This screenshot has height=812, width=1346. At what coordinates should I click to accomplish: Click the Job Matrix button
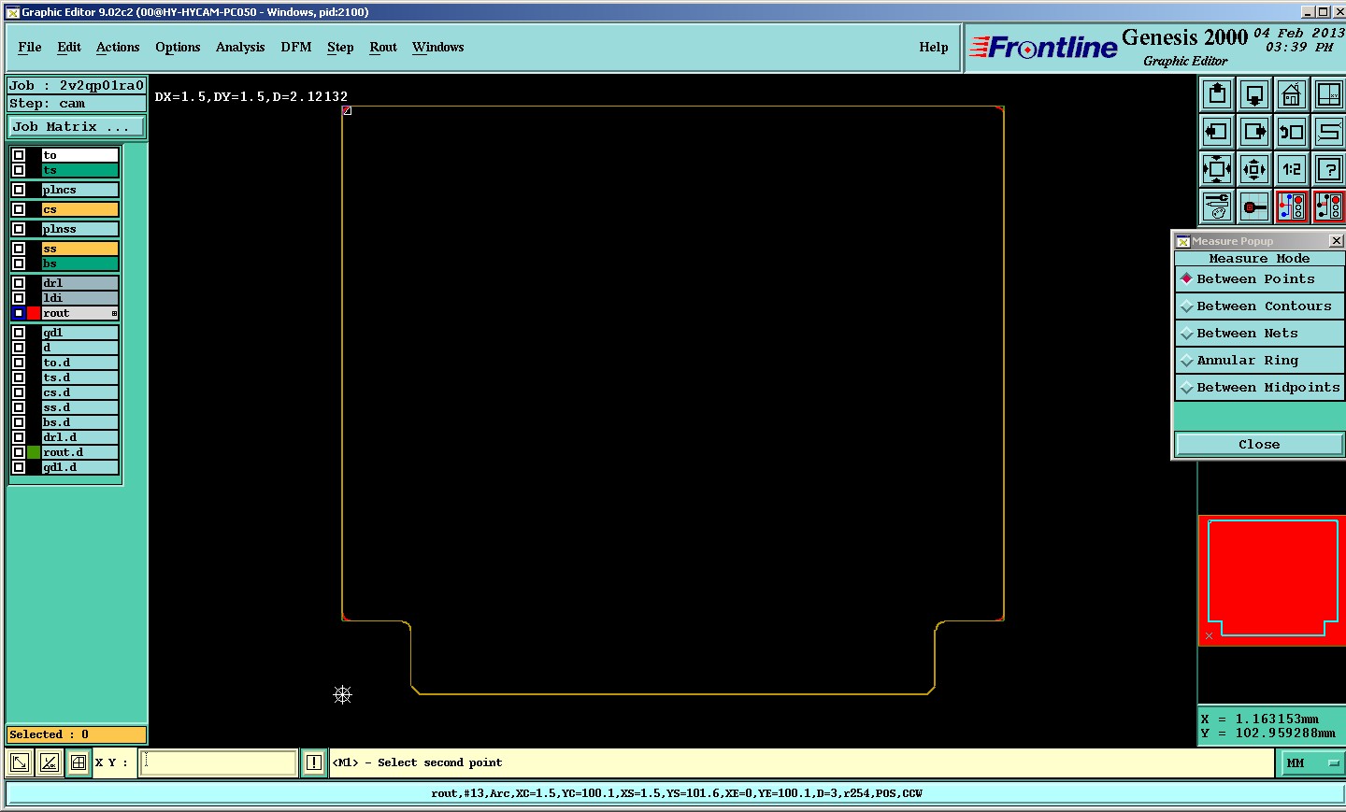(x=77, y=126)
